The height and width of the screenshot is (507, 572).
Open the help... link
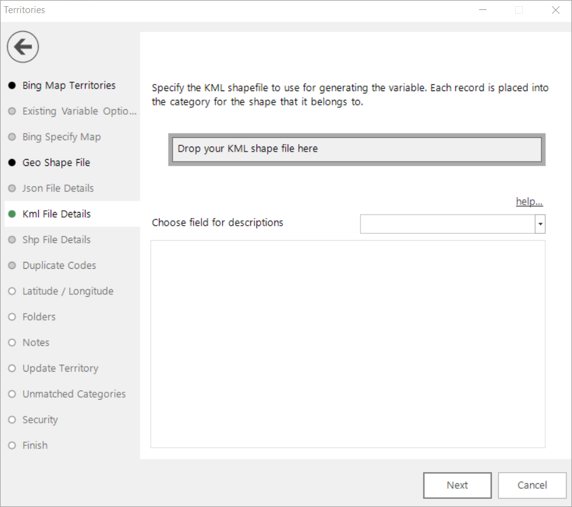530,201
